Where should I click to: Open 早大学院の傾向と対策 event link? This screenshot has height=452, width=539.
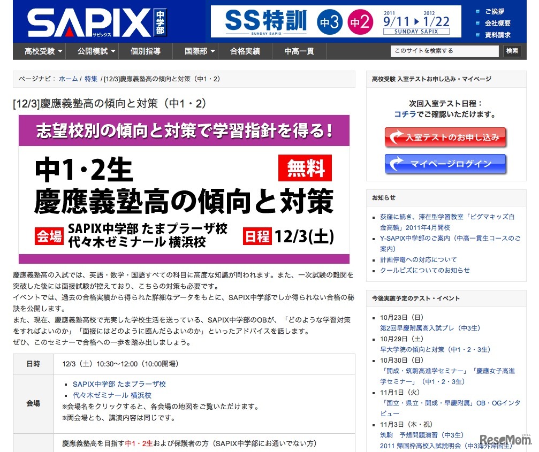(x=435, y=349)
